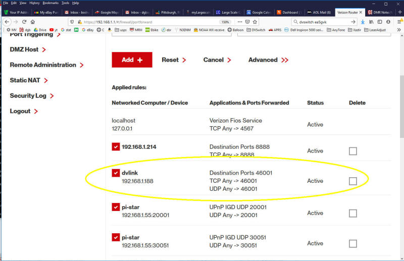
Task: Close the Verizon Router tab
Action: (360, 12)
